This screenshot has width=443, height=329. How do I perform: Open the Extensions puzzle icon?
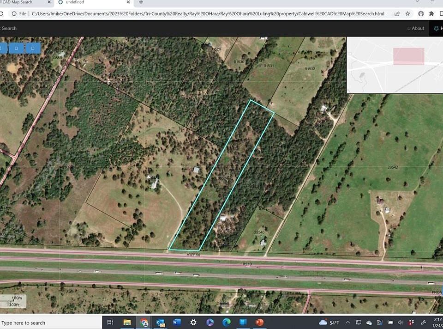(431, 13)
